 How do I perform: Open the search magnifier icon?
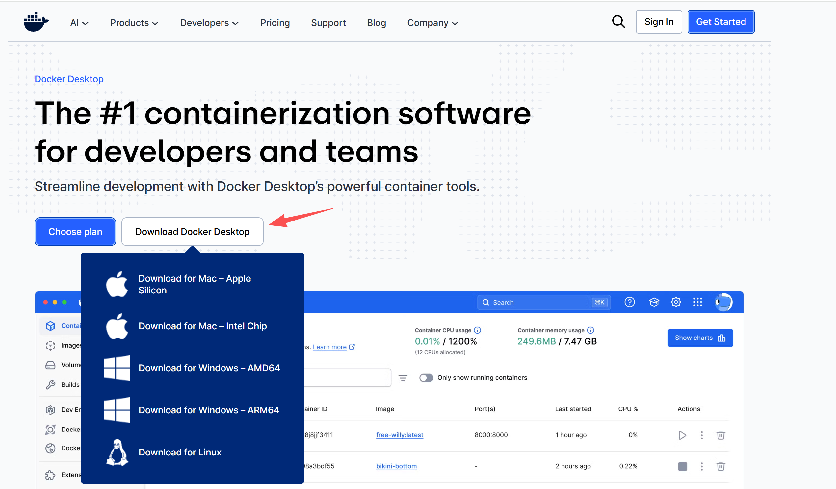pos(618,22)
